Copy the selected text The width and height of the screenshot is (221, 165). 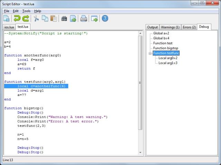tap(45, 19)
